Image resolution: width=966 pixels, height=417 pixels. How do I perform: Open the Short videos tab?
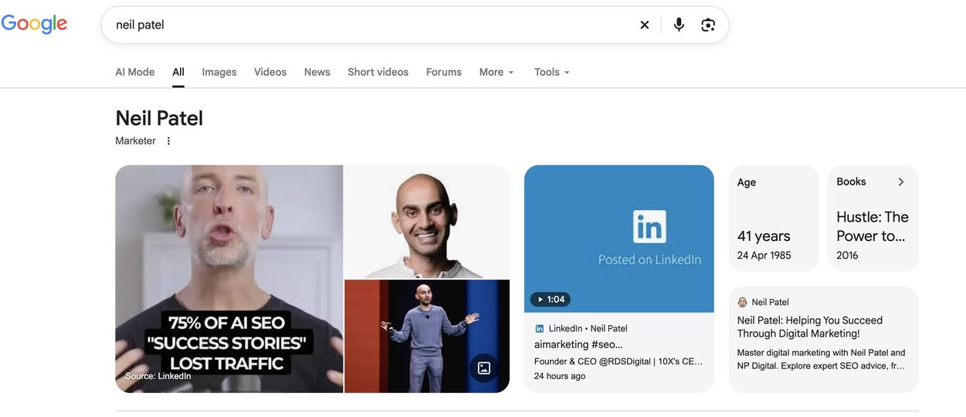[378, 72]
